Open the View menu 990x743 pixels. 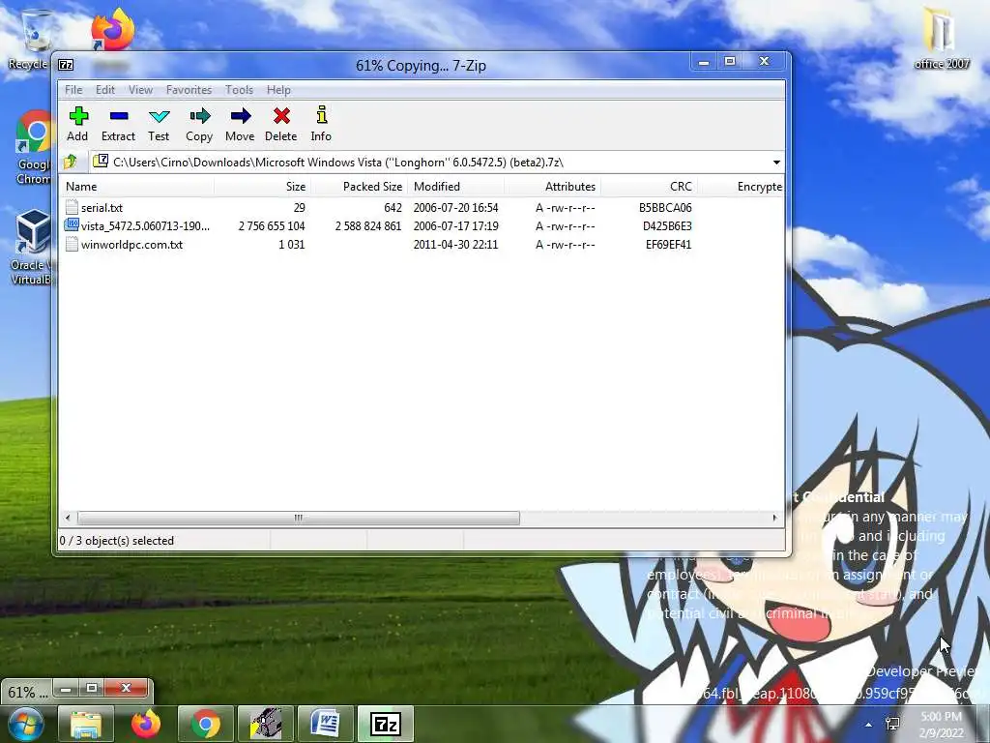coord(141,90)
